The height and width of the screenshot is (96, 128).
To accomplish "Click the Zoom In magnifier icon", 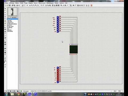I will click(32, 5).
